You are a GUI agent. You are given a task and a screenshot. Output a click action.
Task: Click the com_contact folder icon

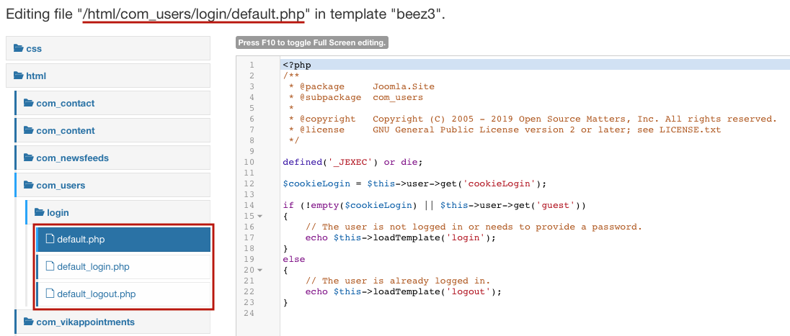(29, 103)
